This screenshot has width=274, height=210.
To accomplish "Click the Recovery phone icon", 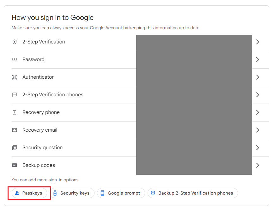I will point(15,112).
